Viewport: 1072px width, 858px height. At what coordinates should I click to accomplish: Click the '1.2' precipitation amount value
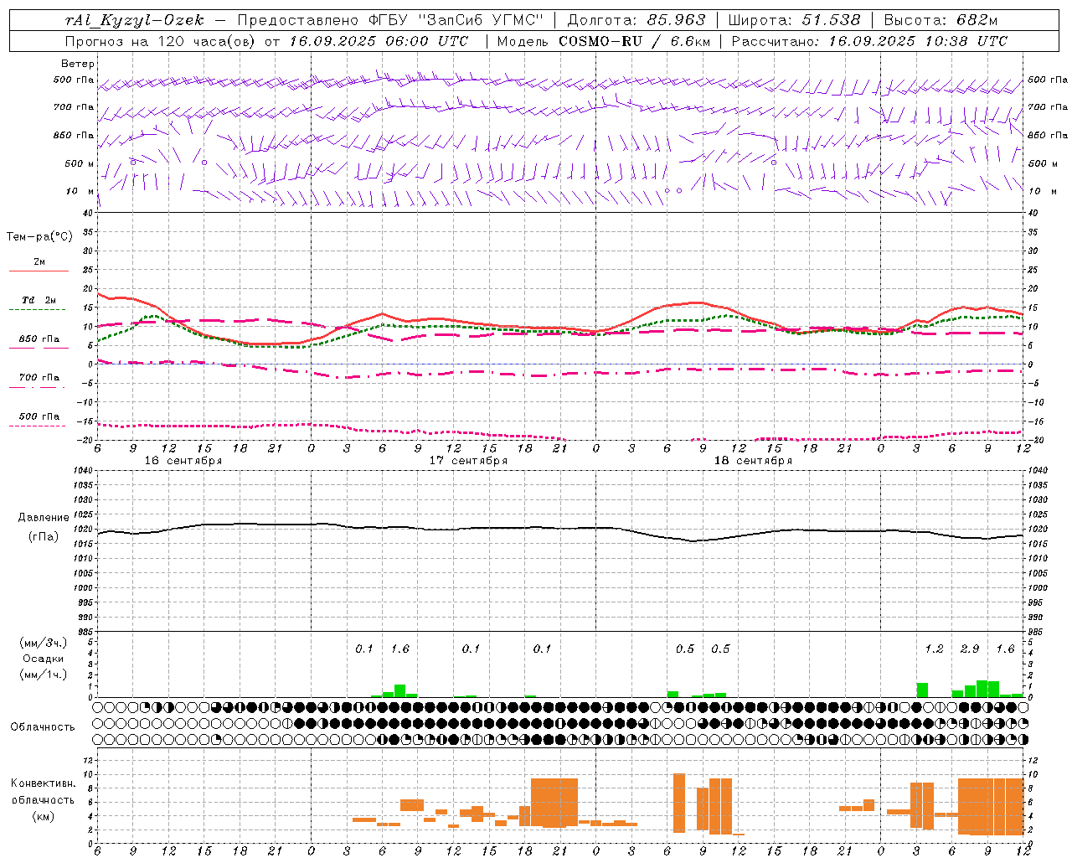934,649
